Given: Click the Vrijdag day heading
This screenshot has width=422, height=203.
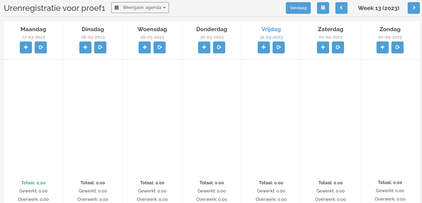Looking at the screenshot, I should [271, 29].
